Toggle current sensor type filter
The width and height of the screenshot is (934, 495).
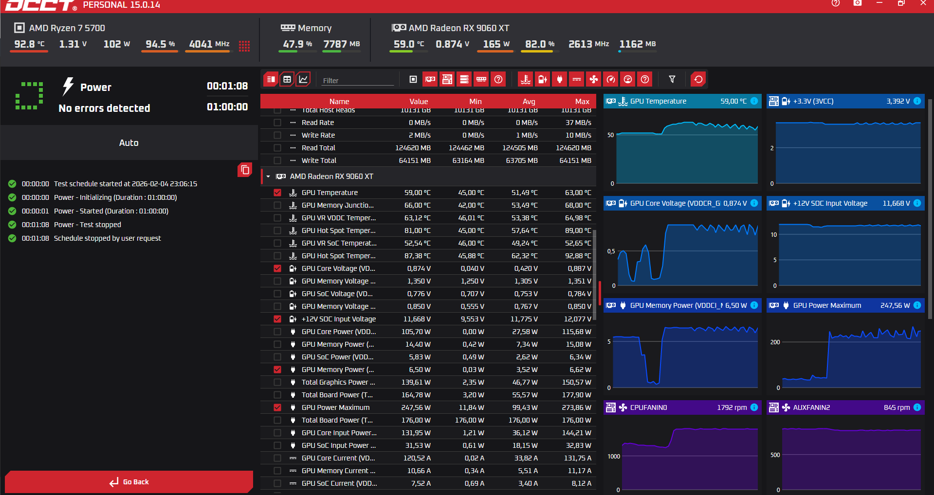[577, 79]
